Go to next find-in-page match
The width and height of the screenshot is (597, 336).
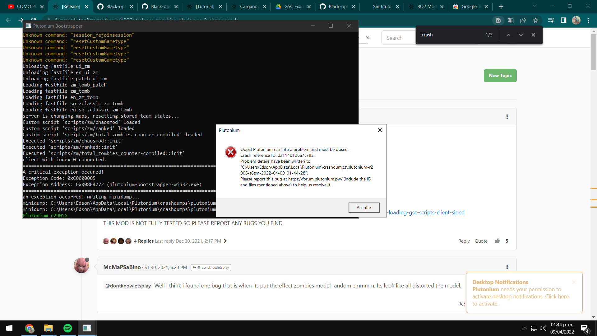click(521, 35)
